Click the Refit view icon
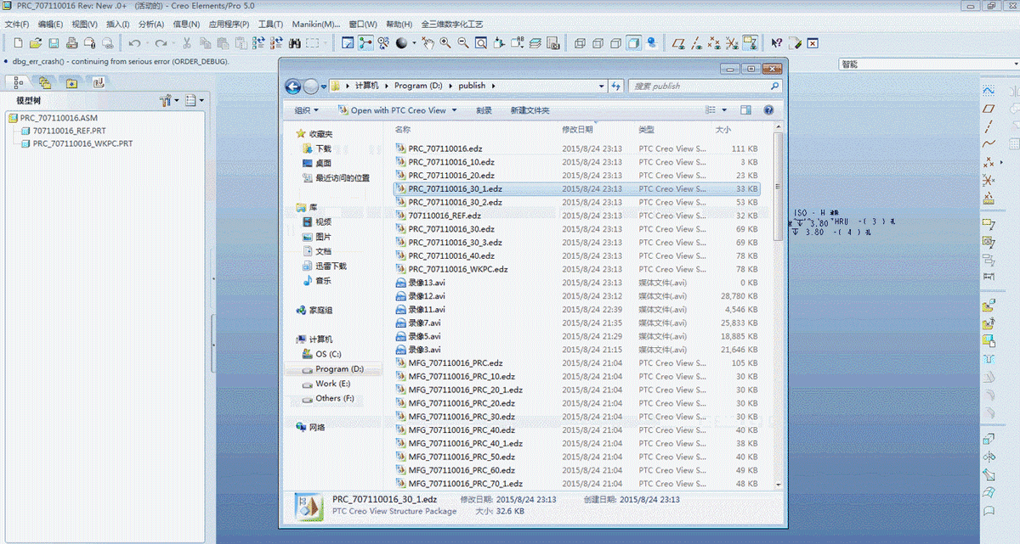 (x=480, y=42)
